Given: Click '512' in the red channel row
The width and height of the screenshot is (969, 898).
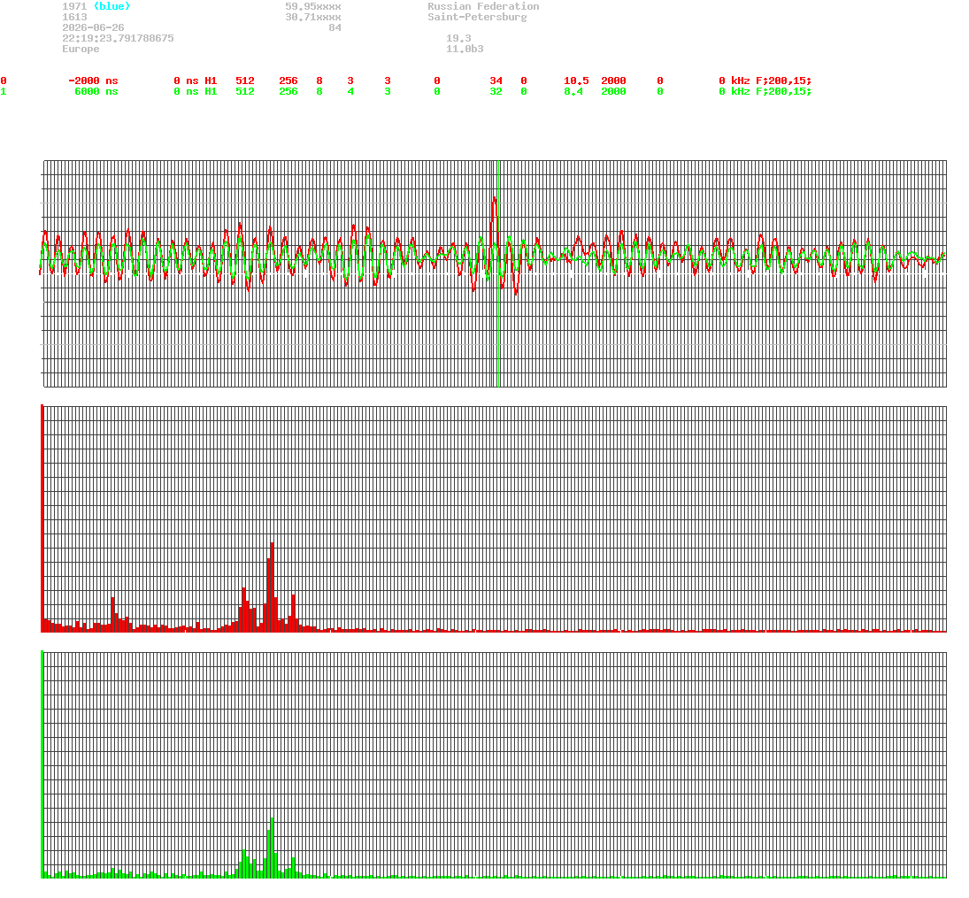Looking at the screenshot, I should click(245, 81).
